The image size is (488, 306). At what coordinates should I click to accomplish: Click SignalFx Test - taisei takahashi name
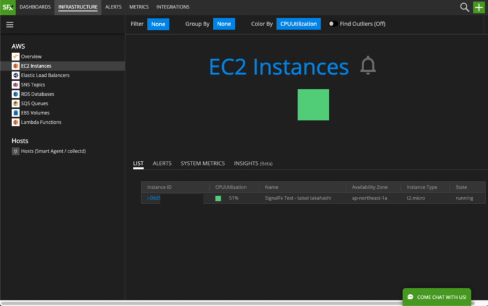(x=298, y=198)
